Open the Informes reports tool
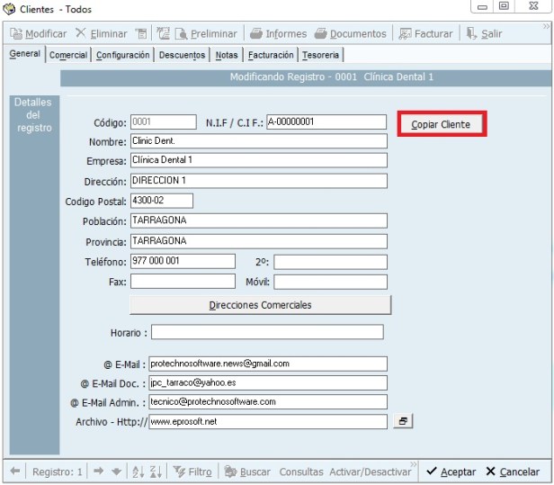This screenshot has height=485, width=554. 278,34
